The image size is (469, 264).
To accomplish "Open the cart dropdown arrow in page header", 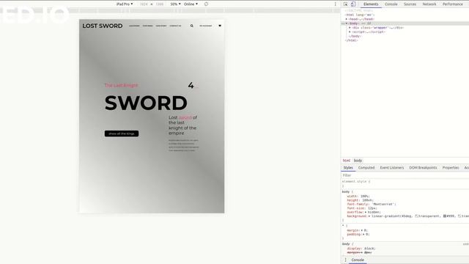I will [x=220, y=26].
